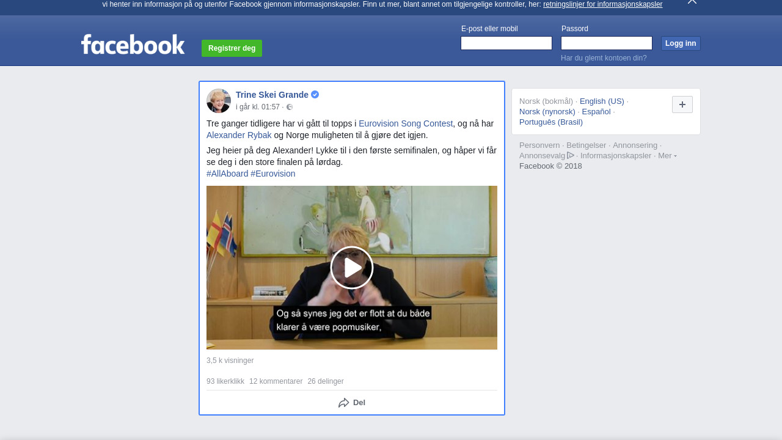Play the Trine Skei Grande video
Image resolution: width=782 pixels, height=440 pixels.
tap(352, 268)
